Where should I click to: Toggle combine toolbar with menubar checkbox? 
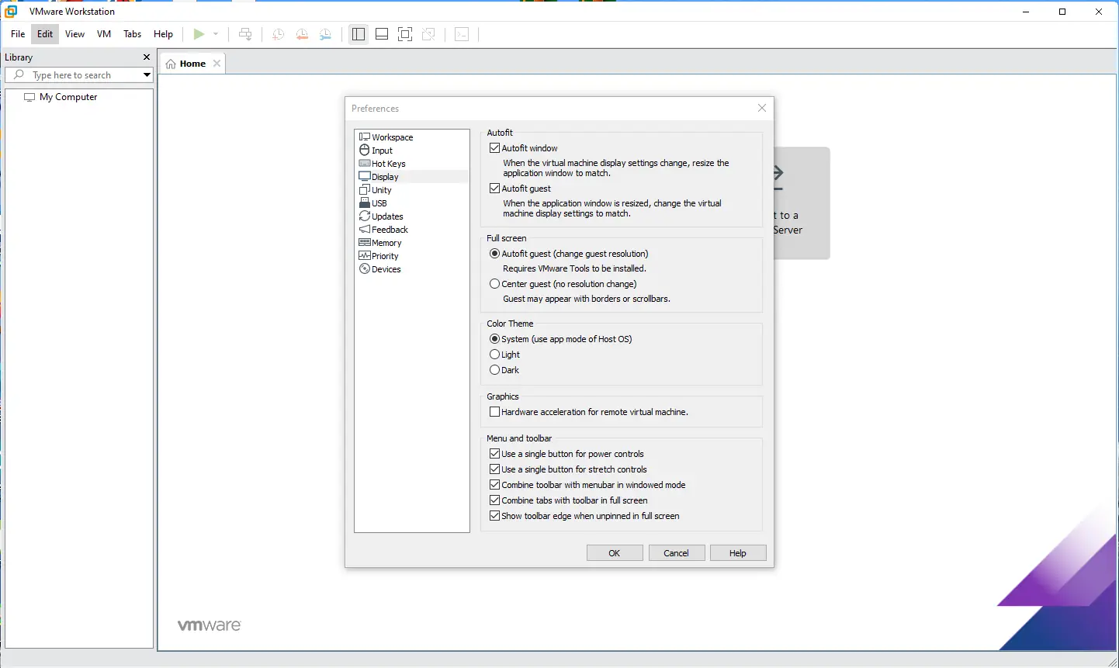pos(494,485)
